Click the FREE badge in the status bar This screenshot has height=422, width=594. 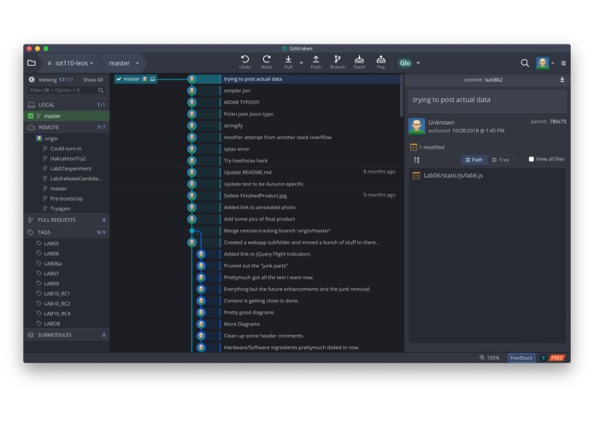(x=556, y=358)
